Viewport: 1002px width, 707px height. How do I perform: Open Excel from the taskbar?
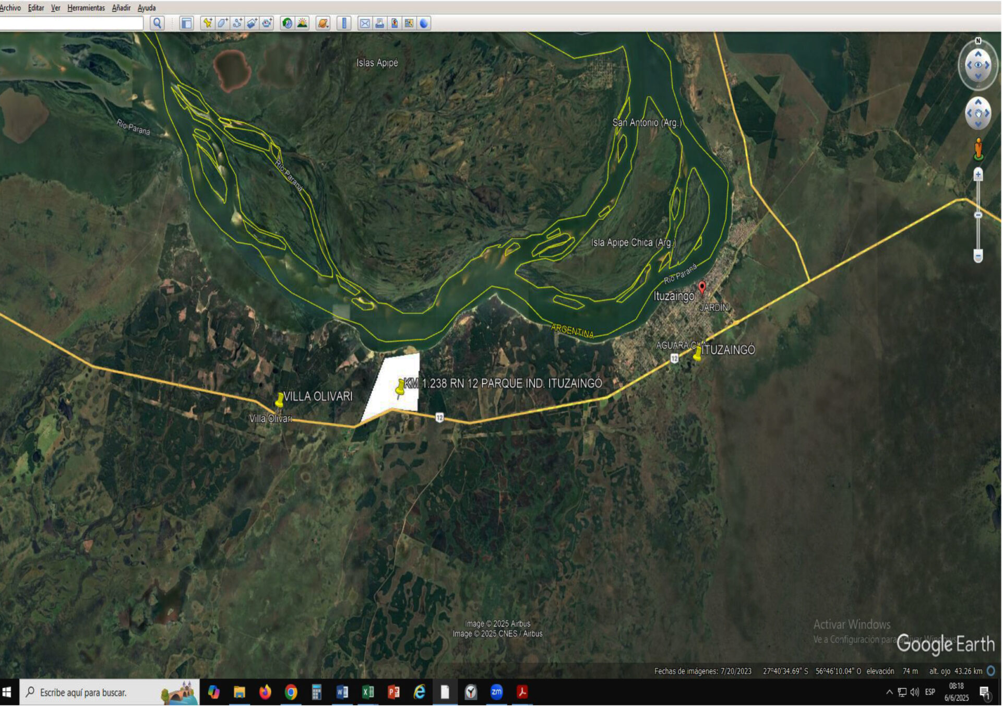coord(368,692)
